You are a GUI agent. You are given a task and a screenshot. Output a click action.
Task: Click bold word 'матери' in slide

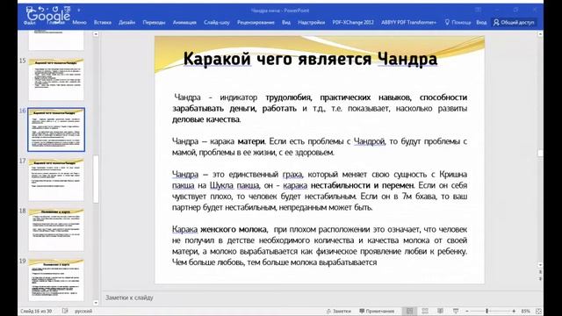click(251, 141)
